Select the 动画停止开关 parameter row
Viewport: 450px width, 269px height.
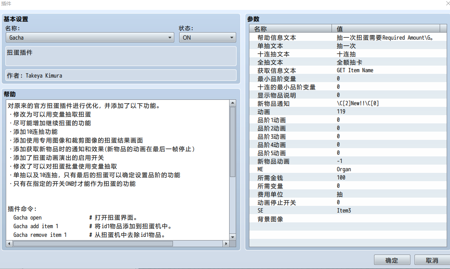[x=348, y=203]
